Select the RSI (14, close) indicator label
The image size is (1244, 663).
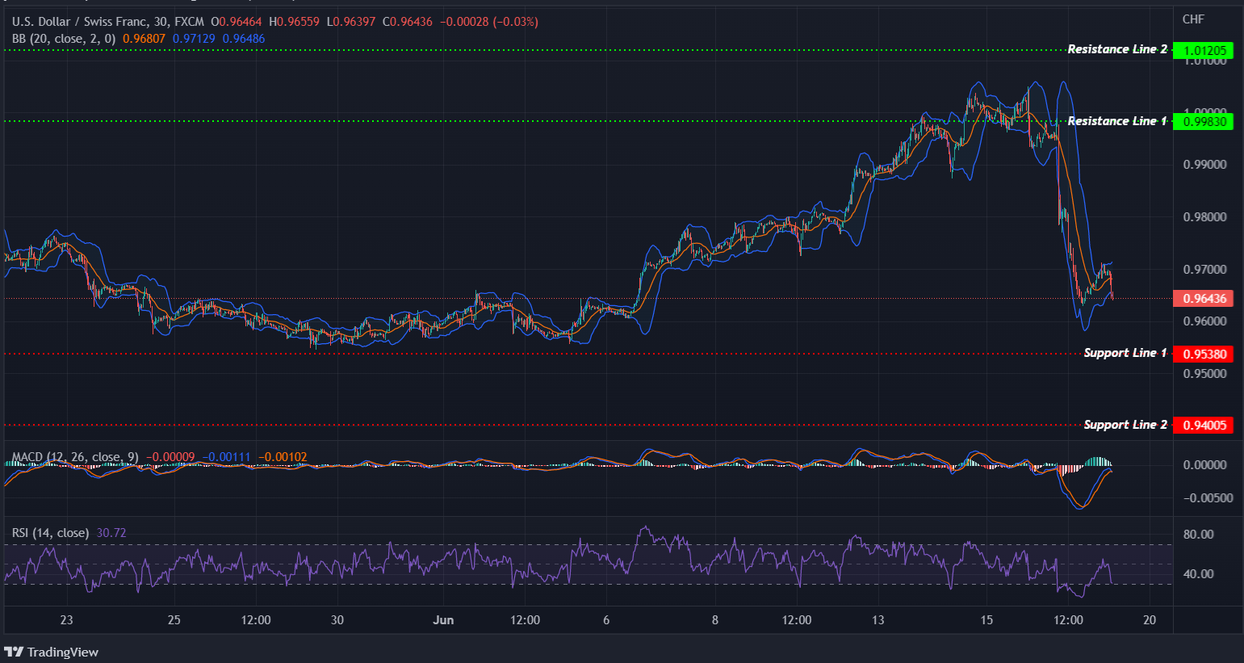(48, 533)
